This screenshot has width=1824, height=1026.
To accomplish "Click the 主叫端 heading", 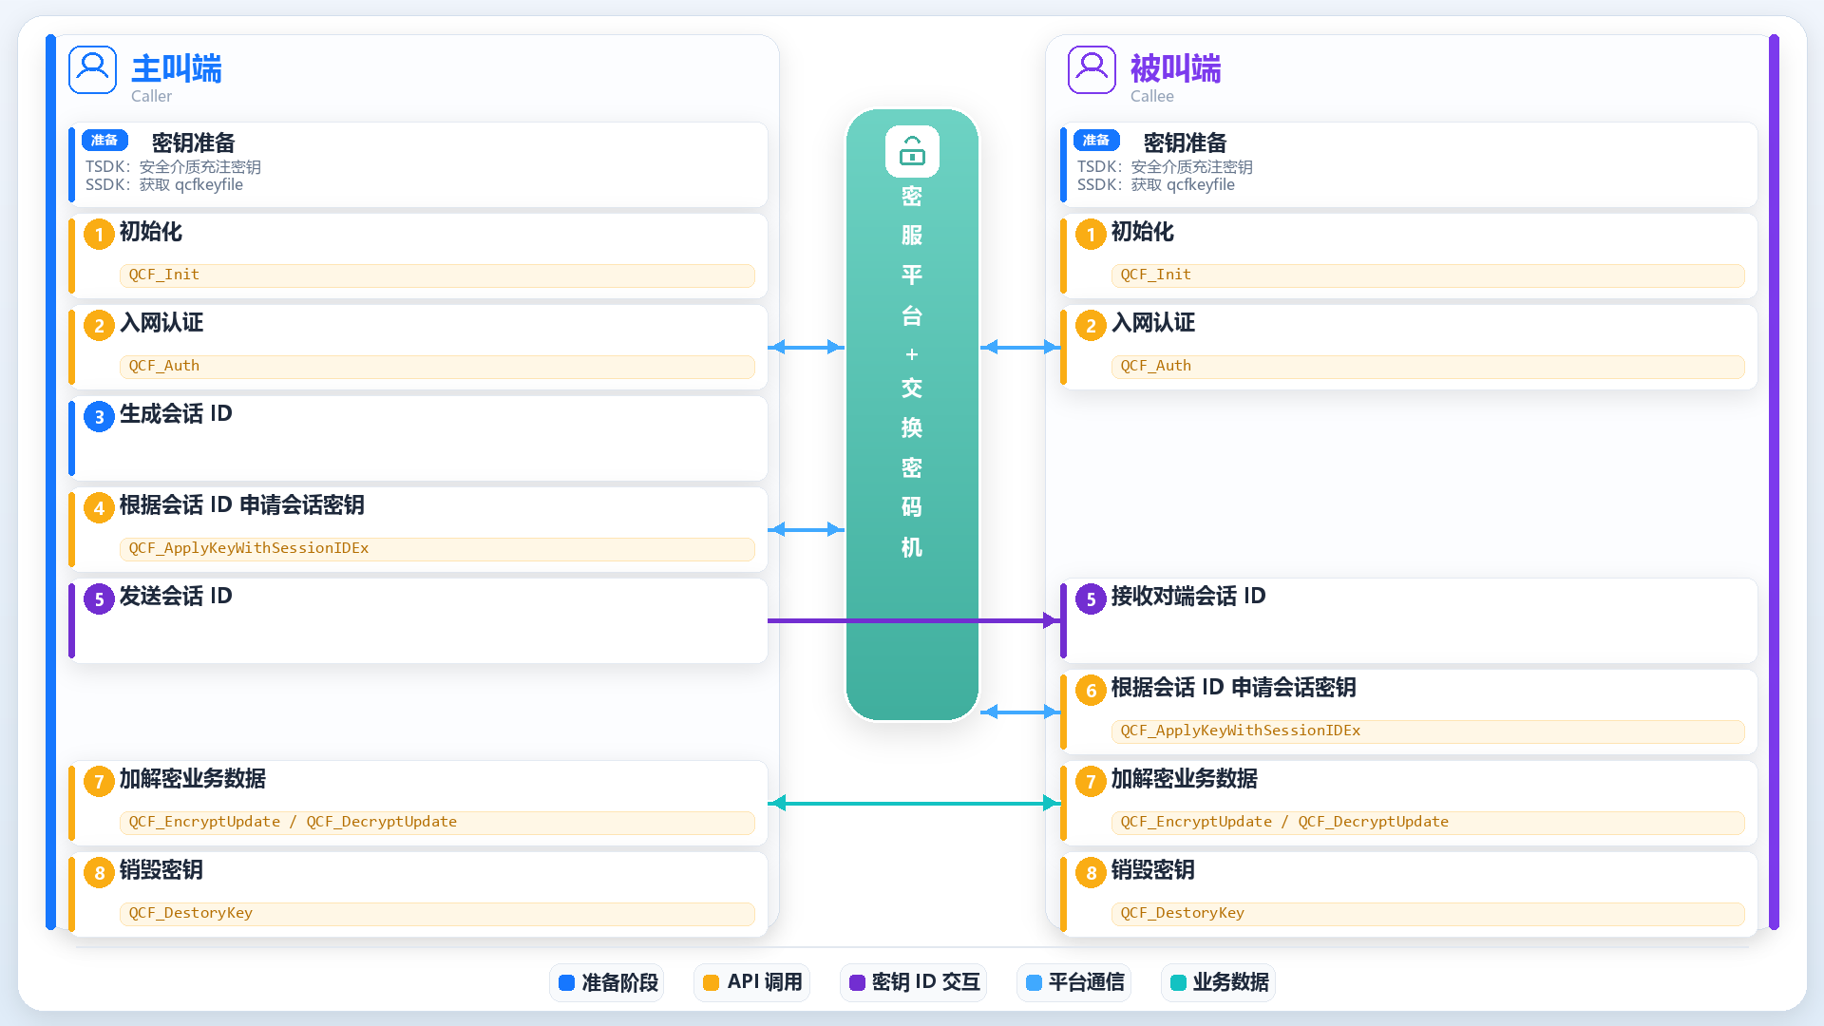I will [176, 68].
